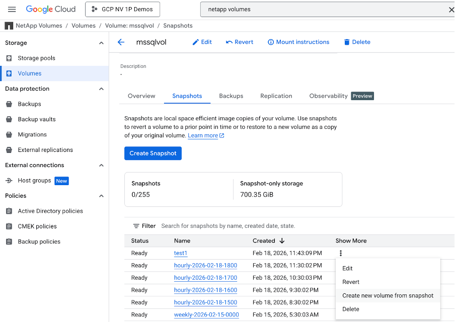Open three-dot menu for test1 snapshot
This screenshot has width=455, height=322.
click(341, 253)
